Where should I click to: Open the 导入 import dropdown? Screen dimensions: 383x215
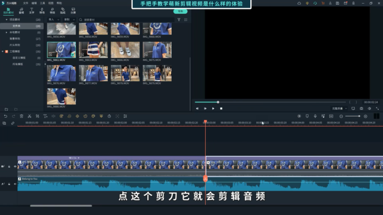(x=54, y=20)
